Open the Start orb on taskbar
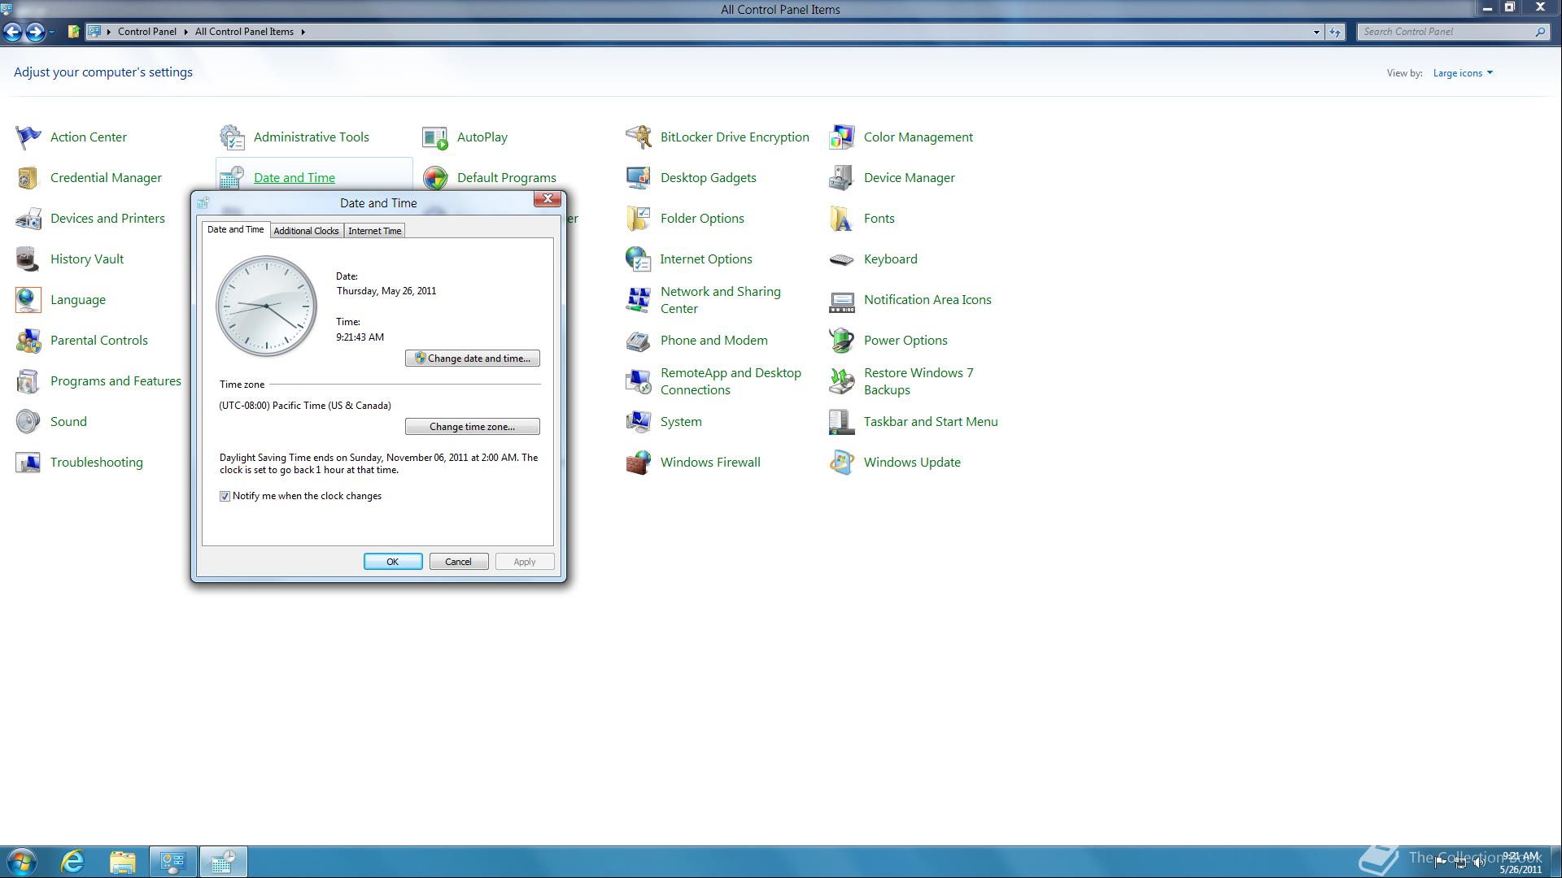 click(x=22, y=862)
